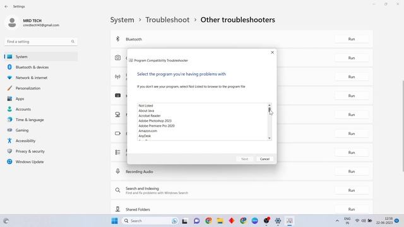Select Amazon.com in program list
This screenshot has width=404, height=227.
[x=148, y=131]
